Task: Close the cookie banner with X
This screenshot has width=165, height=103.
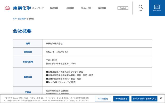Action: tap(161, 98)
